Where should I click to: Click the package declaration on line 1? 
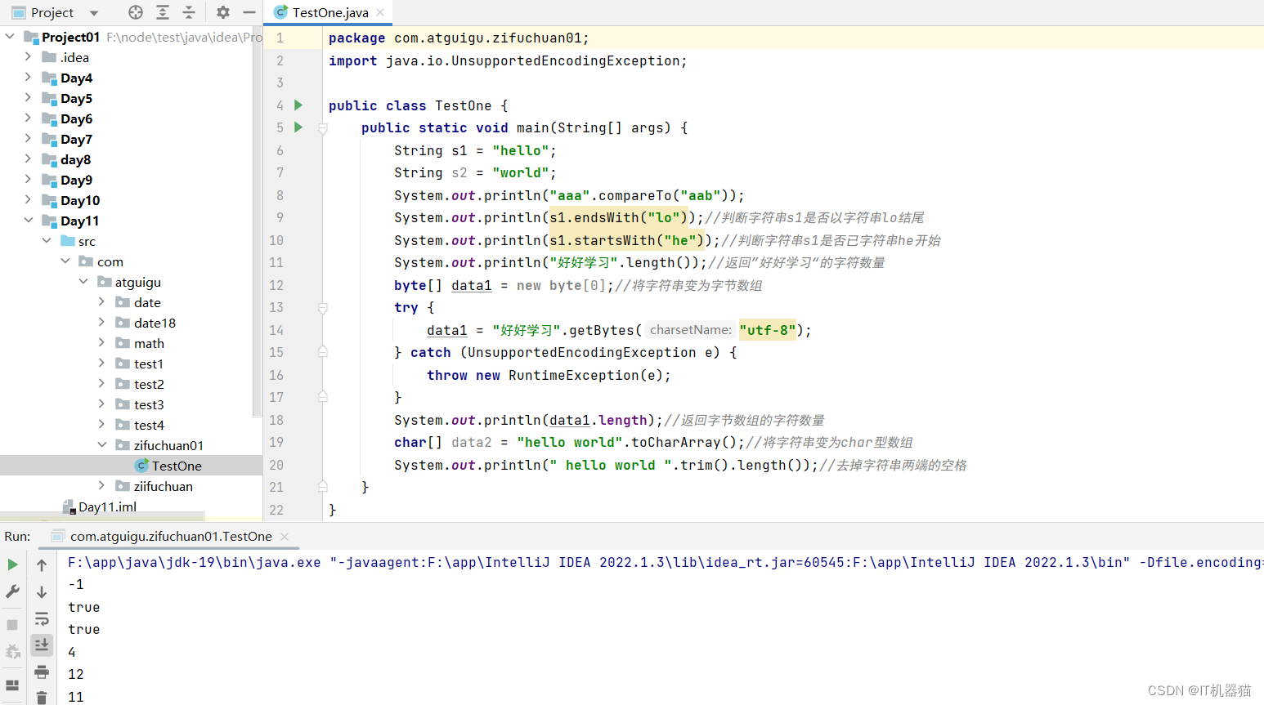tap(459, 38)
